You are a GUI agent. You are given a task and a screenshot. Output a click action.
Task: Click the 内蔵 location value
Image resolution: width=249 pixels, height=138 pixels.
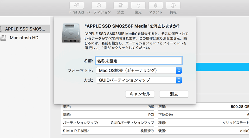pyautogui.click(x=151, y=107)
